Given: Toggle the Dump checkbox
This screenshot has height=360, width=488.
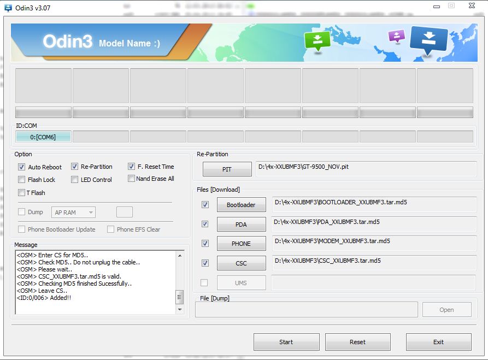Looking at the screenshot, I should point(21,212).
